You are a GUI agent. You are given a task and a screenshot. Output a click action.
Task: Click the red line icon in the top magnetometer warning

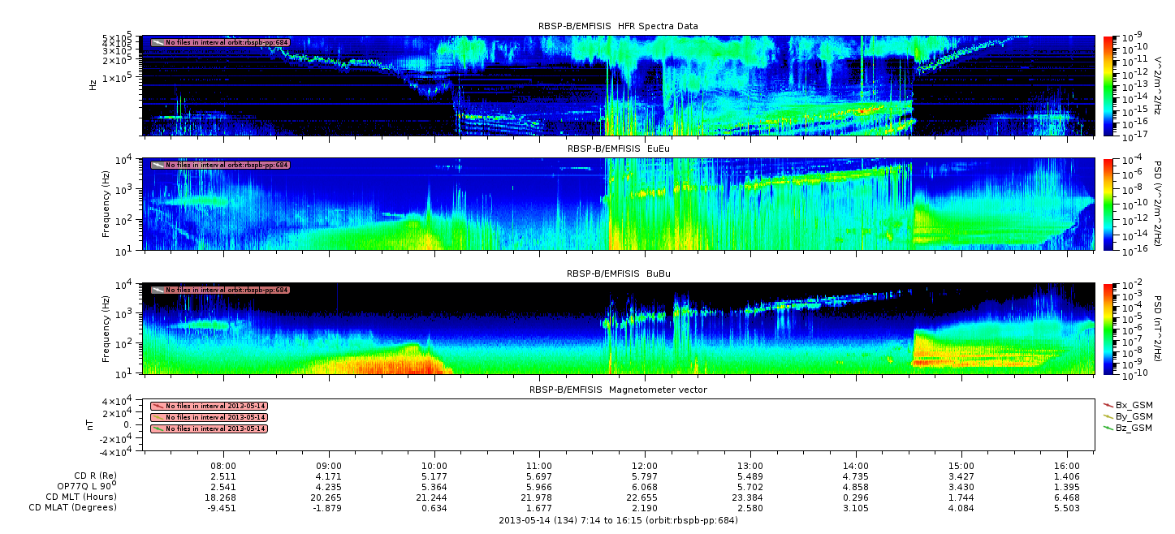[x=158, y=406]
